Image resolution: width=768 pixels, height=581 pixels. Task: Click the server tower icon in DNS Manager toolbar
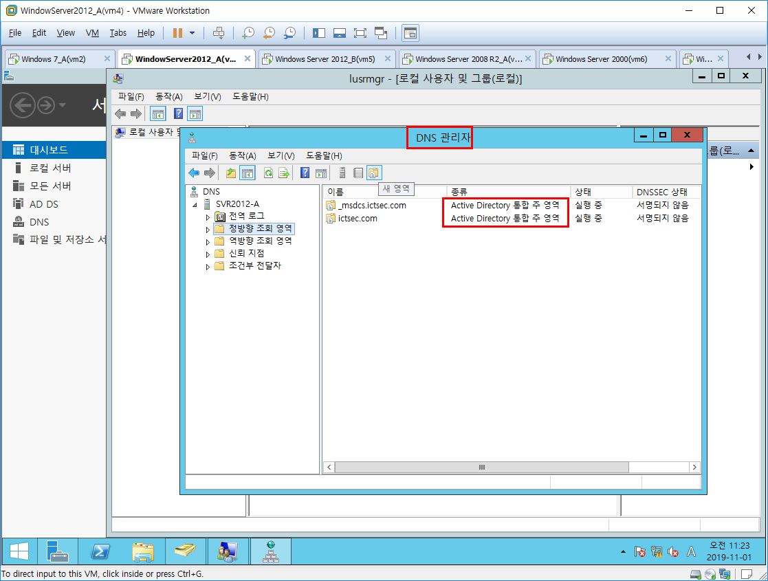click(x=342, y=173)
